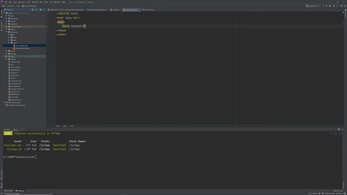
Task: Open the Navigate menu
Action: 22,2
